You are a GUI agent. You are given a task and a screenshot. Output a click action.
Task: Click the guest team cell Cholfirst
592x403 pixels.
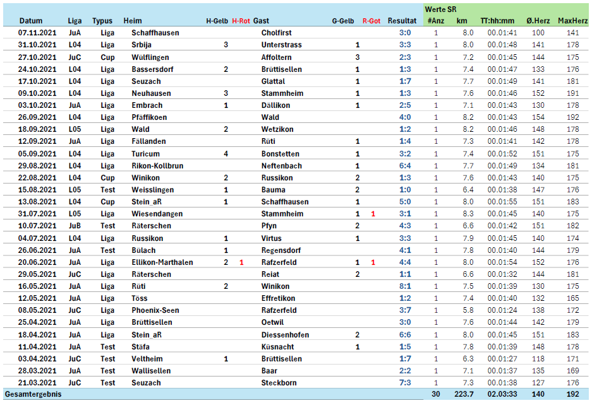tap(277, 33)
